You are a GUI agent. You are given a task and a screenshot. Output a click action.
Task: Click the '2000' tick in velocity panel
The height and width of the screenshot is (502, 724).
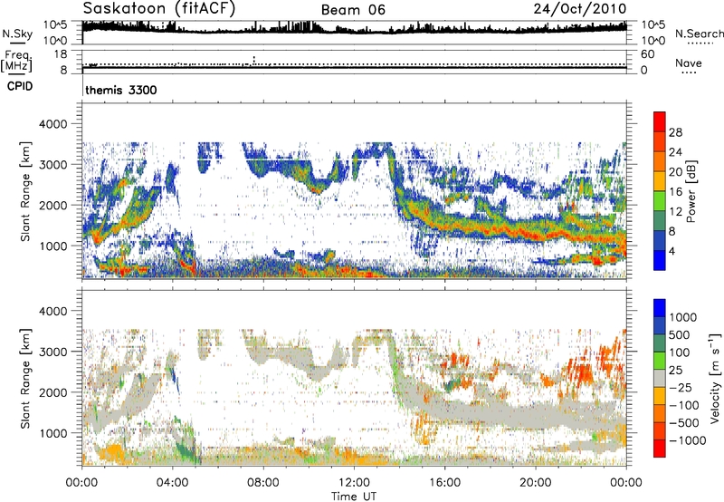pyautogui.click(x=53, y=392)
